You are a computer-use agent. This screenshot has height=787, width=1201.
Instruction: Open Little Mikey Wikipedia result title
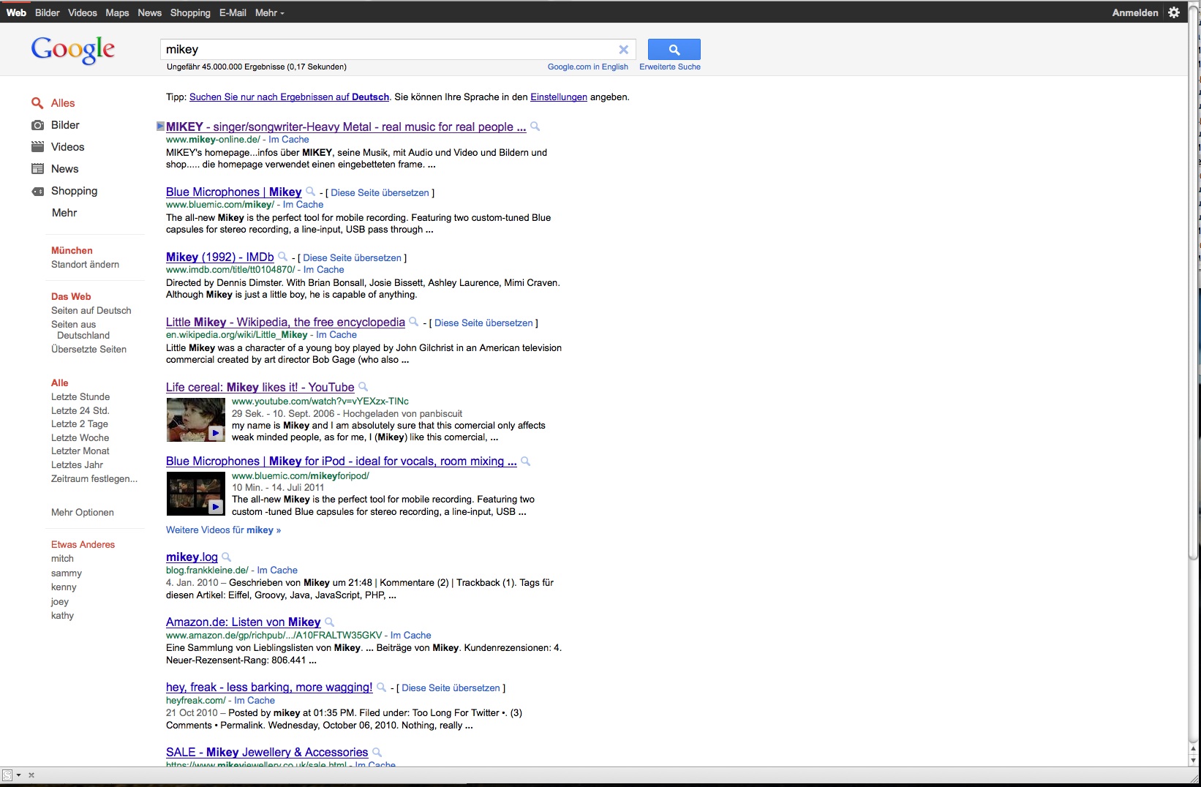(x=285, y=323)
